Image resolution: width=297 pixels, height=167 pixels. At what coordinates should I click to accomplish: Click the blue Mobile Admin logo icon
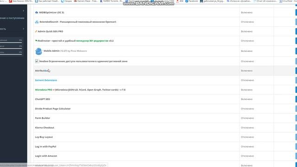39,51
